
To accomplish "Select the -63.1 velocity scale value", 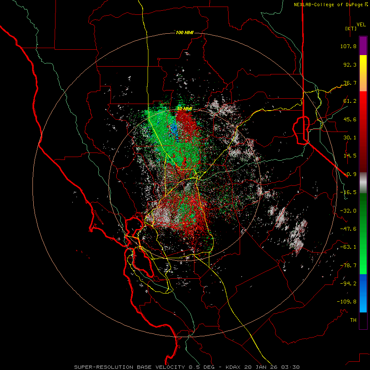I will 348,247.
